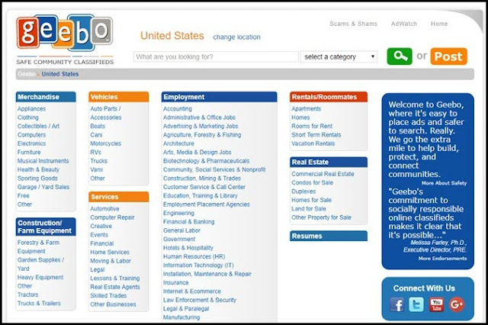Open Moving & Labor services
Screen dimensions: 488x325
[111, 261]
